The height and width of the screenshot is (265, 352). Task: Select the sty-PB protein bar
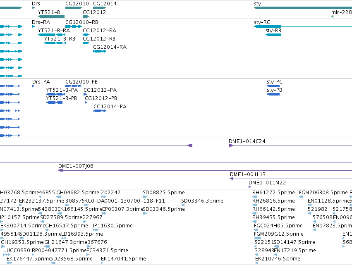tap(273, 94)
